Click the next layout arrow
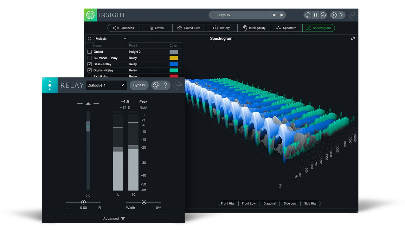The height and width of the screenshot is (234, 405). click(x=282, y=15)
